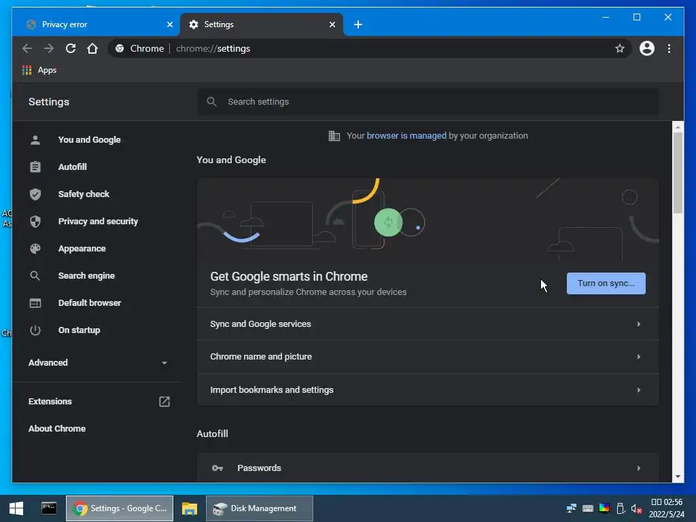Close the Settings tab
Image resolution: width=696 pixels, height=522 pixels.
(x=332, y=24)
